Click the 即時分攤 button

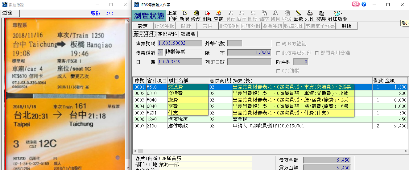tap(251, 26)
